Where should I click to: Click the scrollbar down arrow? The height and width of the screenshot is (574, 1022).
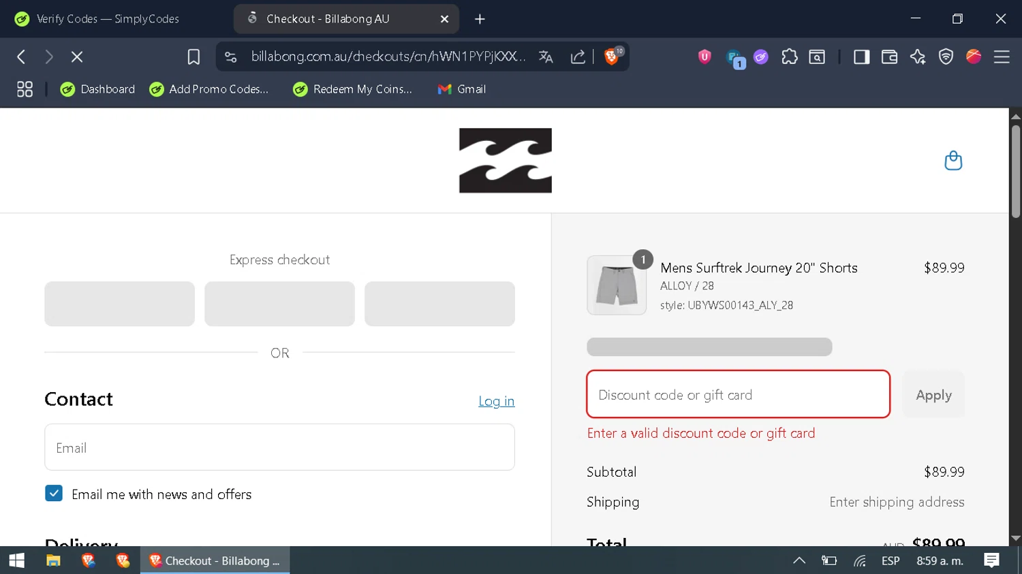point(1016,539)
